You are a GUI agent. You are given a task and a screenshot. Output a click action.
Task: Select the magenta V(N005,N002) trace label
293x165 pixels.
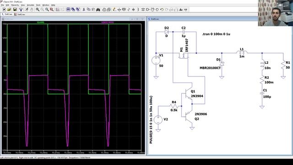(108, 22)
